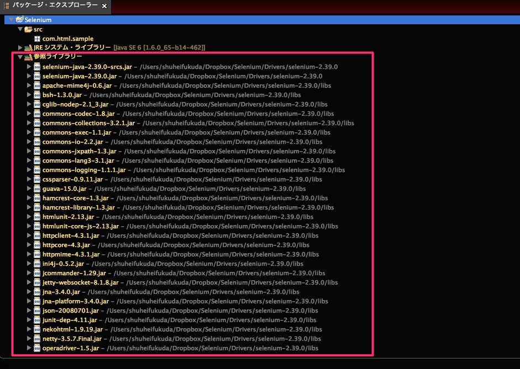Expand junit-dep-4.11.jar entry
This screenshot has width=520, height=369.
tap(29, 320)
